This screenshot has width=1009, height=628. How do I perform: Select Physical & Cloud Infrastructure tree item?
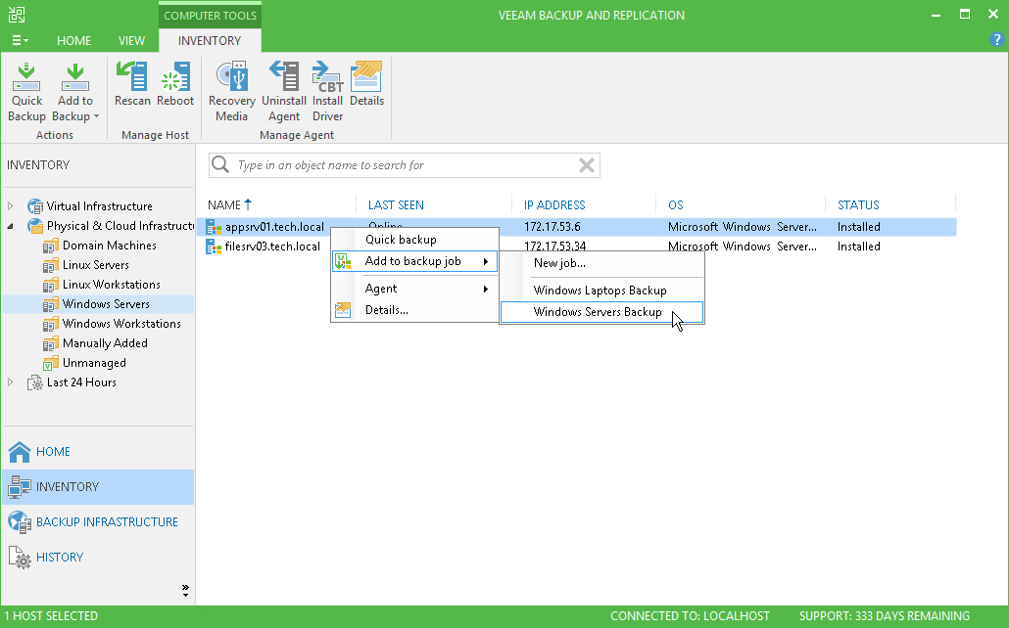point(120,226)
